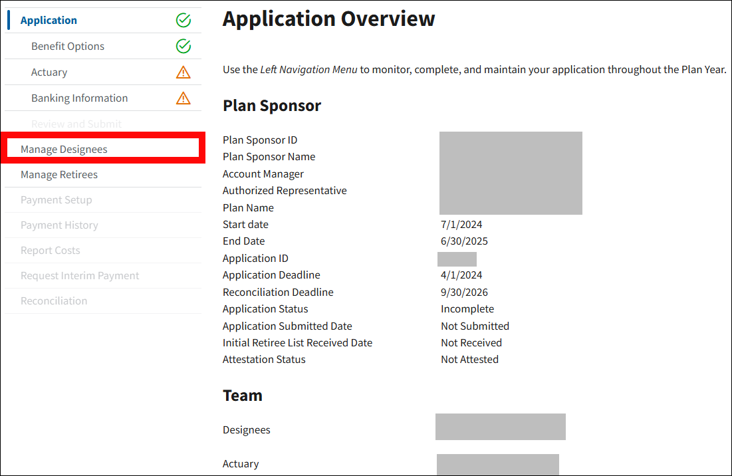732x476 pixels.
Task: Click the green checkmark beside Benefit Options
Action: [x=183, y=47]
